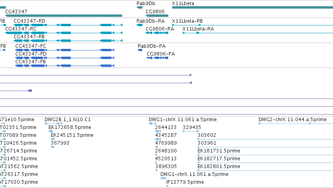Click the Rab9Db gene label

(146, 4)
